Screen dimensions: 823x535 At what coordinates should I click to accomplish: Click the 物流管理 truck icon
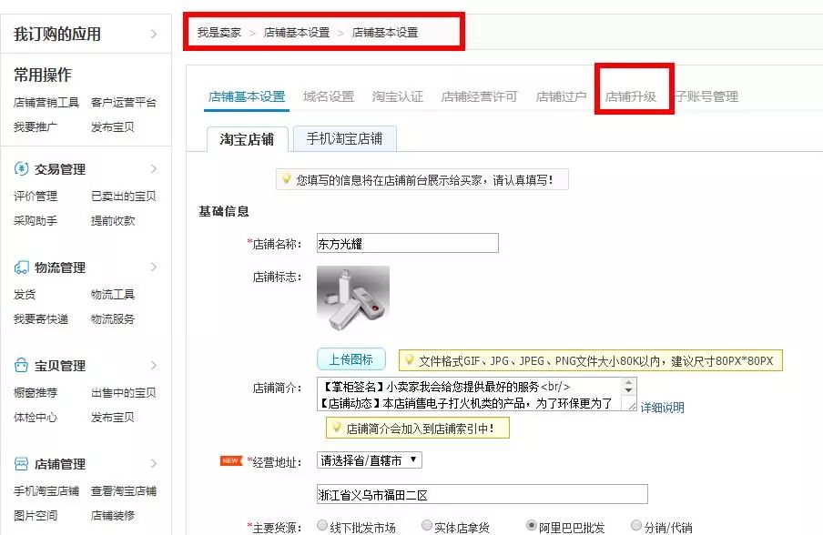[x=21, y=267]
